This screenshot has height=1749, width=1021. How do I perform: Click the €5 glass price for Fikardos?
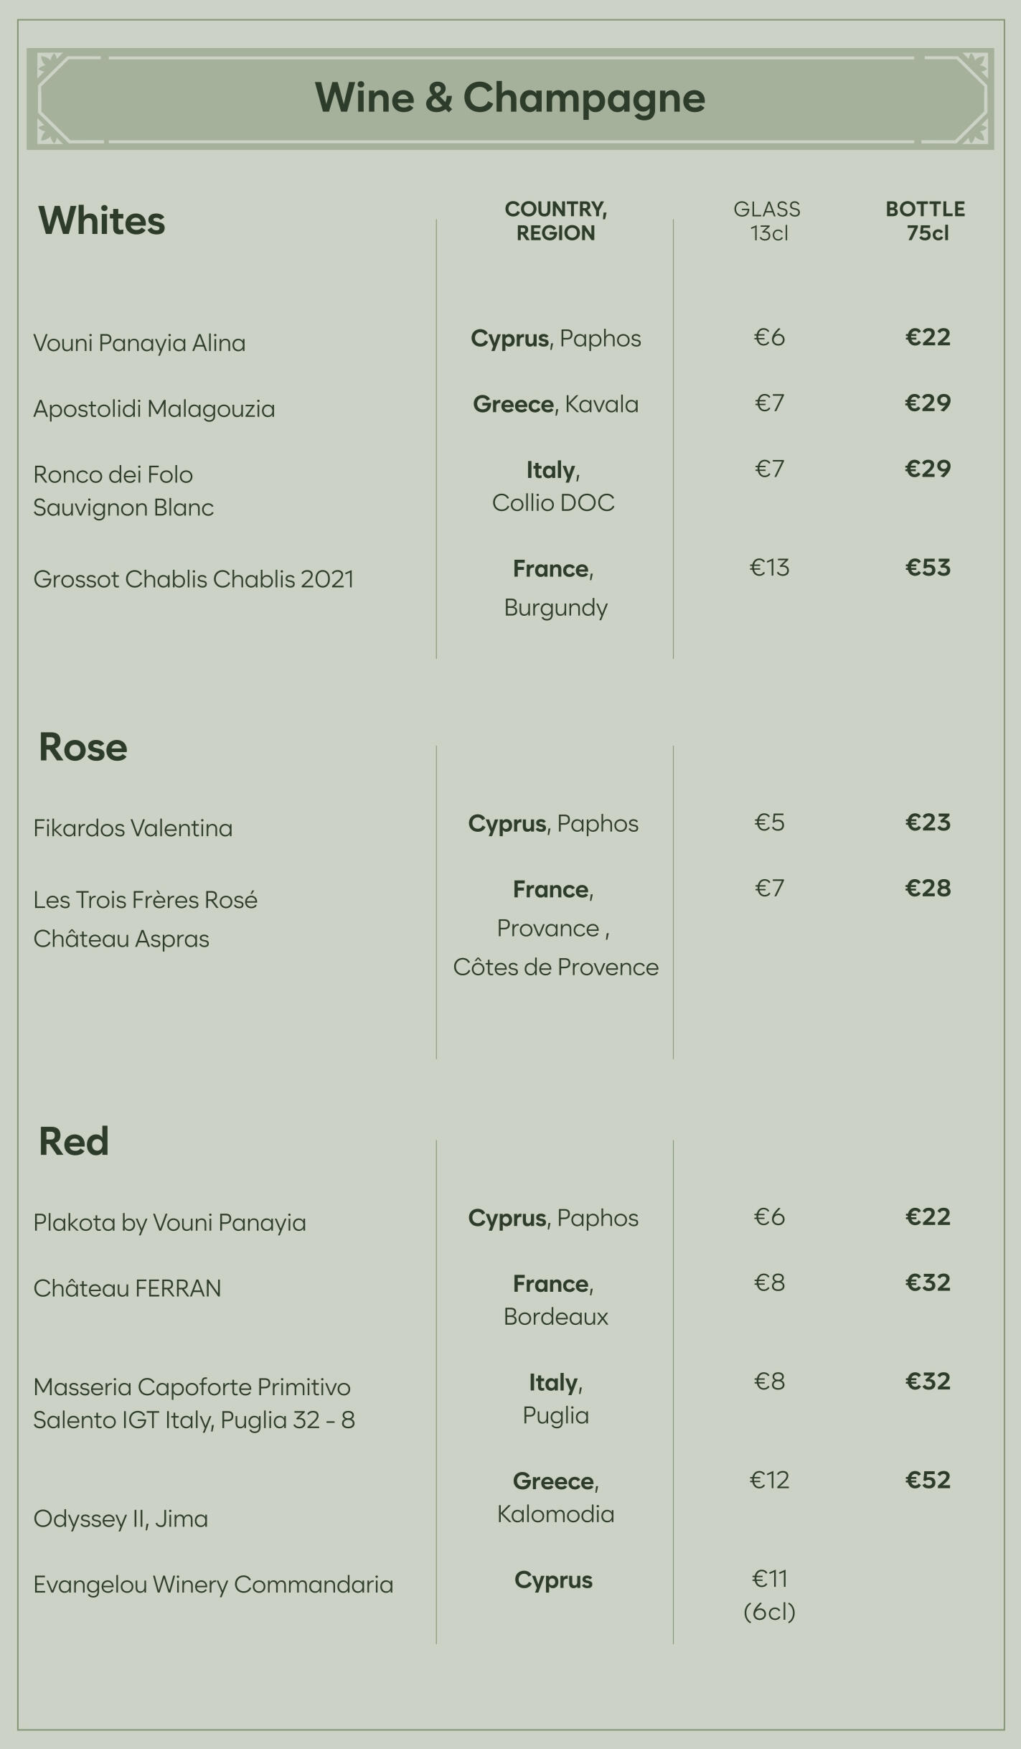pos(769,822)
